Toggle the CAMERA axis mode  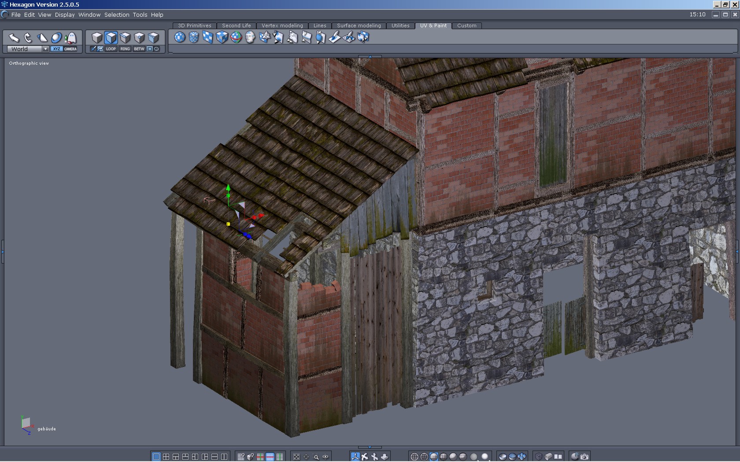(x=70, y=49)
